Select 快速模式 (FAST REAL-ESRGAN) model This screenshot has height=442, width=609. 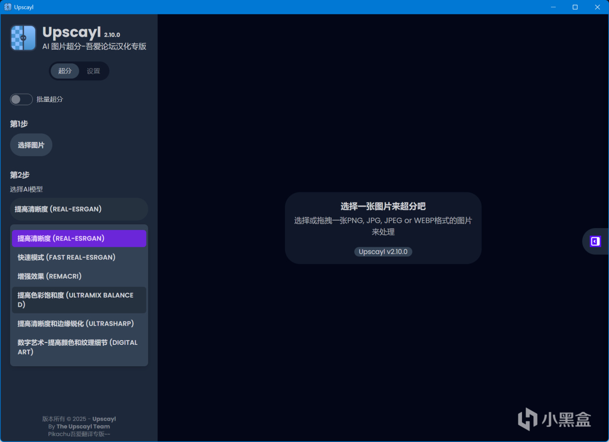[x=79, y=257]
